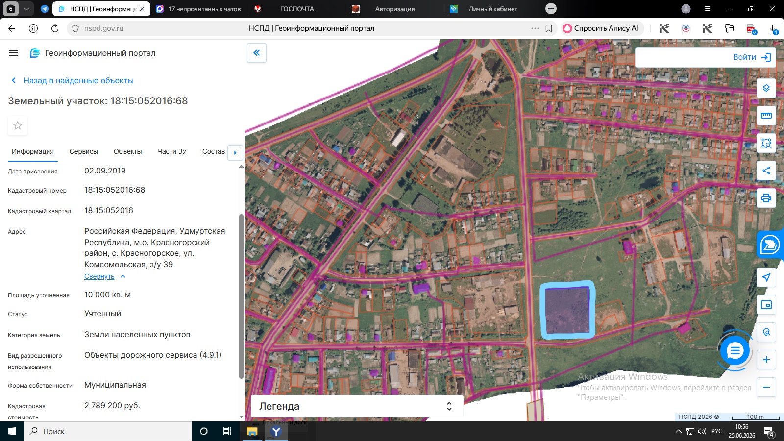The height and width of the screenshot is (441, 784).
Task: Open the blue document side widget
Action: [x=770, y=244]
